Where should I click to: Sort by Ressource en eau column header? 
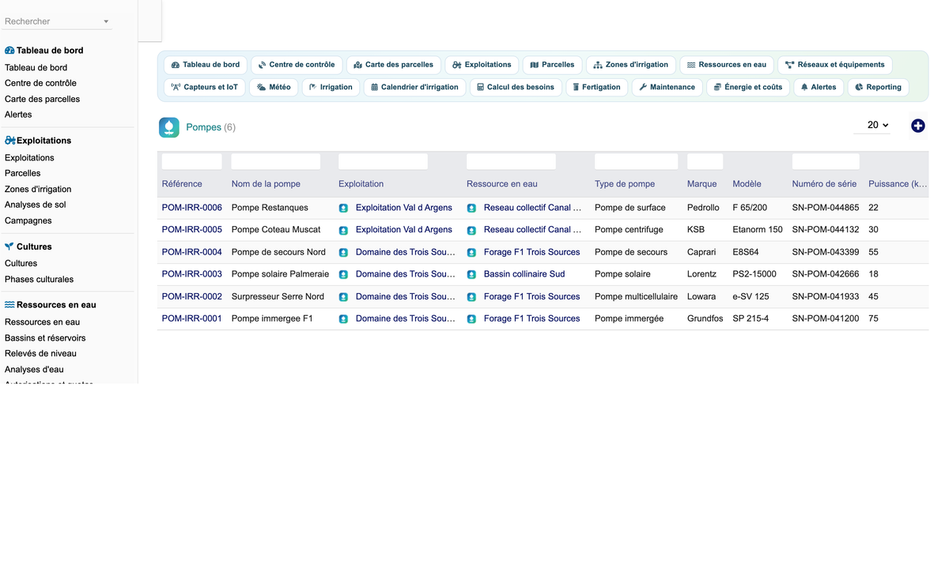pyautogui.click(x=502, y=184)
